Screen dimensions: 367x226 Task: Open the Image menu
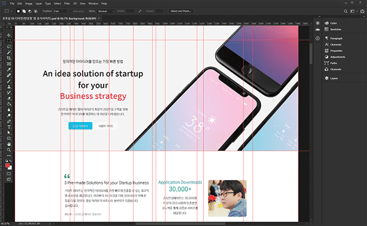tap(29, 3)
